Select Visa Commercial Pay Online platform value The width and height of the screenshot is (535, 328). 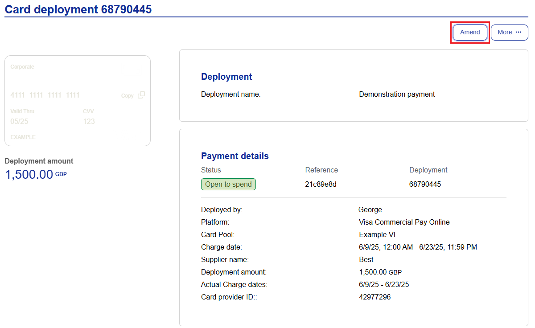point(404,222)
